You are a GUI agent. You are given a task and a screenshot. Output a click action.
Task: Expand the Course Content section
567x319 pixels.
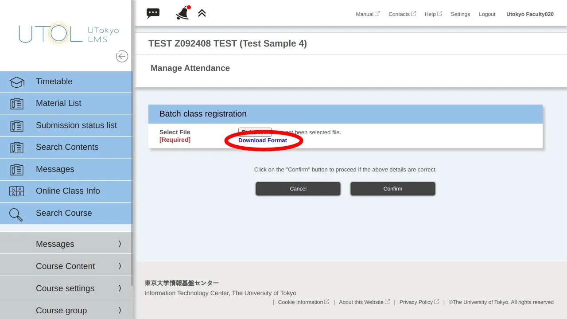click(66, 266)
